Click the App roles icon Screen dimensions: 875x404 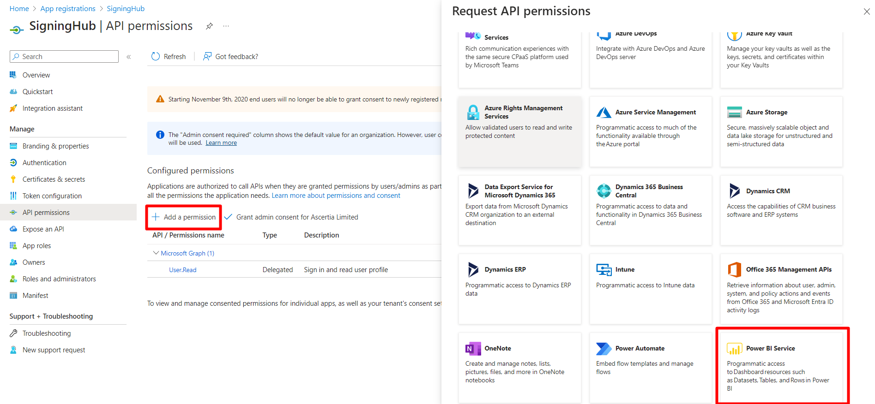coord(13,245)
